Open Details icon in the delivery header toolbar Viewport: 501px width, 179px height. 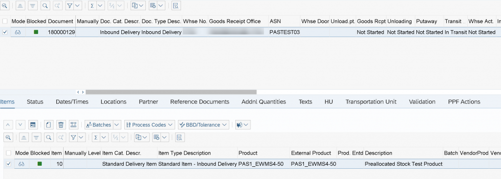[x=5, y=5]
